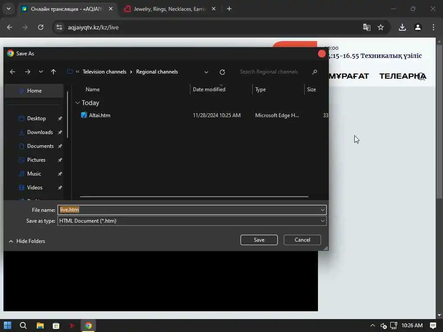
Task: Click the pin icon next to Pictures
Action: [x=60, y=160]
